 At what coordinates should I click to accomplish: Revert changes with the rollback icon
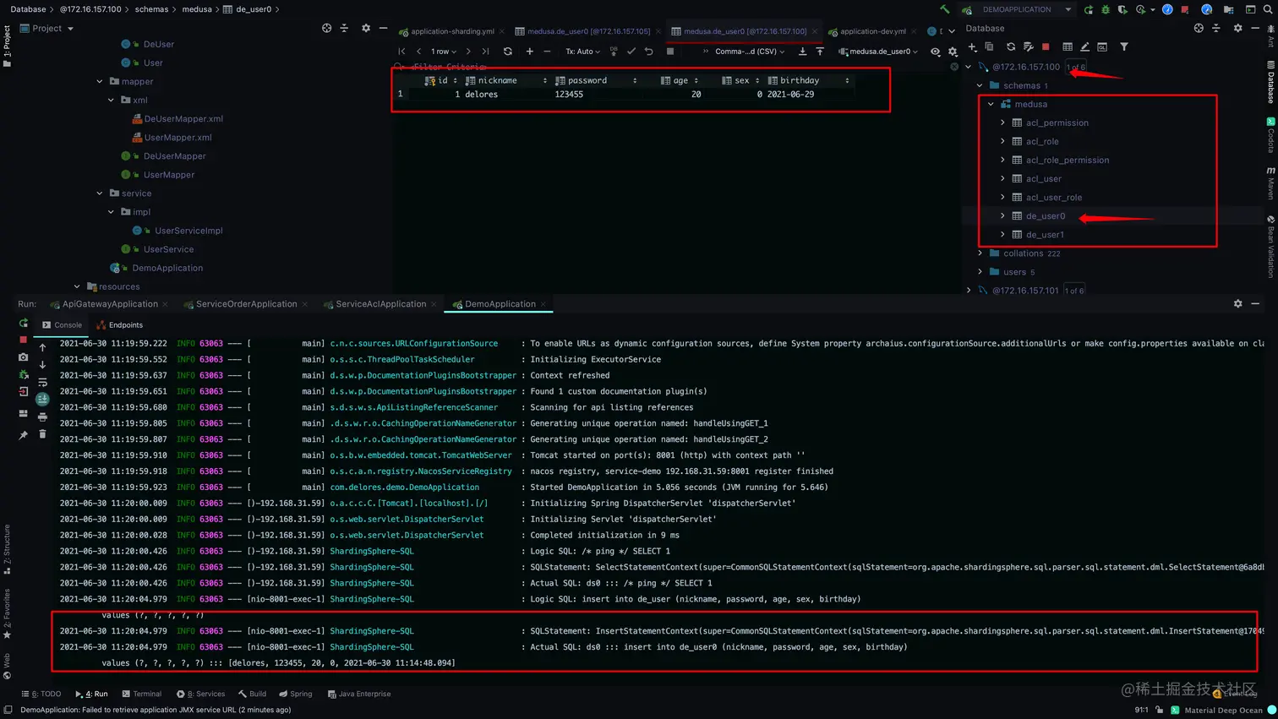pyautogui.click(x=648, y=52)
